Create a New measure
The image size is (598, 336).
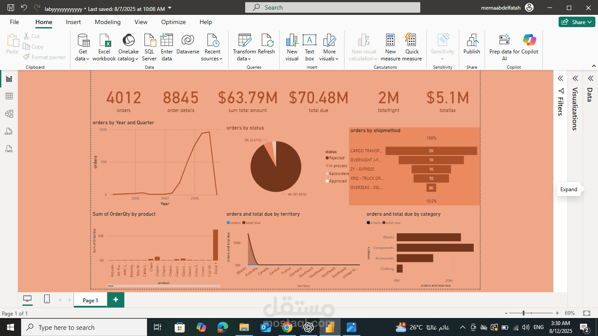pyautogui.click(x=390, y=47)
